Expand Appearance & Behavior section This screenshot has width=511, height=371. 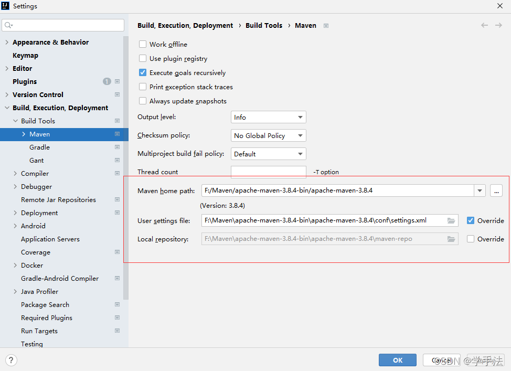click(7, 42)
